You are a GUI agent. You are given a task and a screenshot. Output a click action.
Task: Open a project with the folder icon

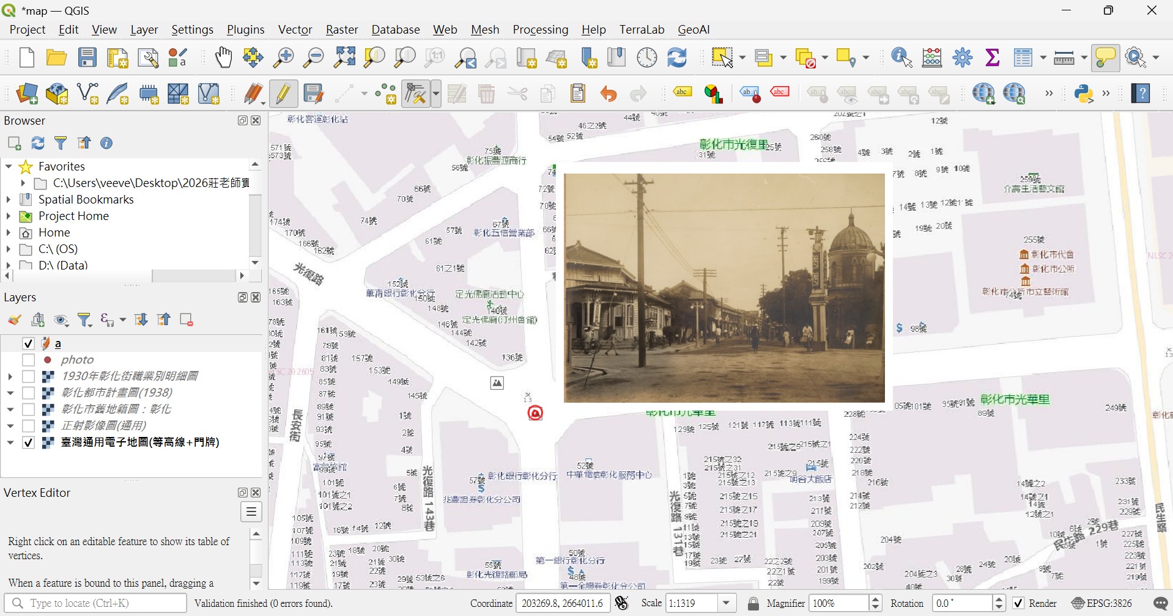56,57
